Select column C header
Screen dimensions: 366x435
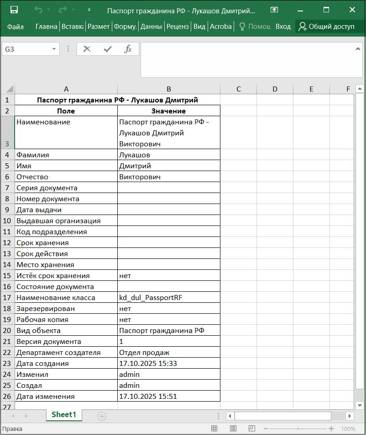point(239,89)
